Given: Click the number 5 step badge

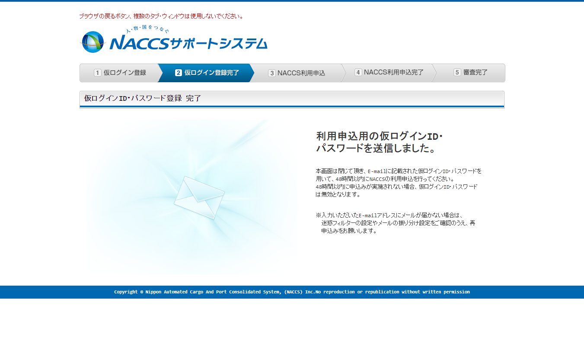Looking at the screenshot, I should pos(457,72).
